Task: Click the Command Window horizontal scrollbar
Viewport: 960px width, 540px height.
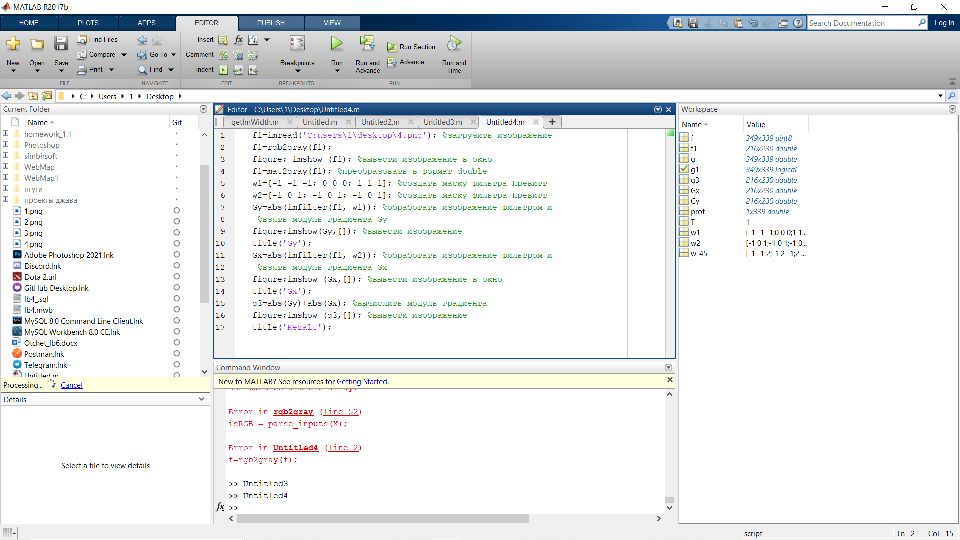Action: [x=383, y=519]
